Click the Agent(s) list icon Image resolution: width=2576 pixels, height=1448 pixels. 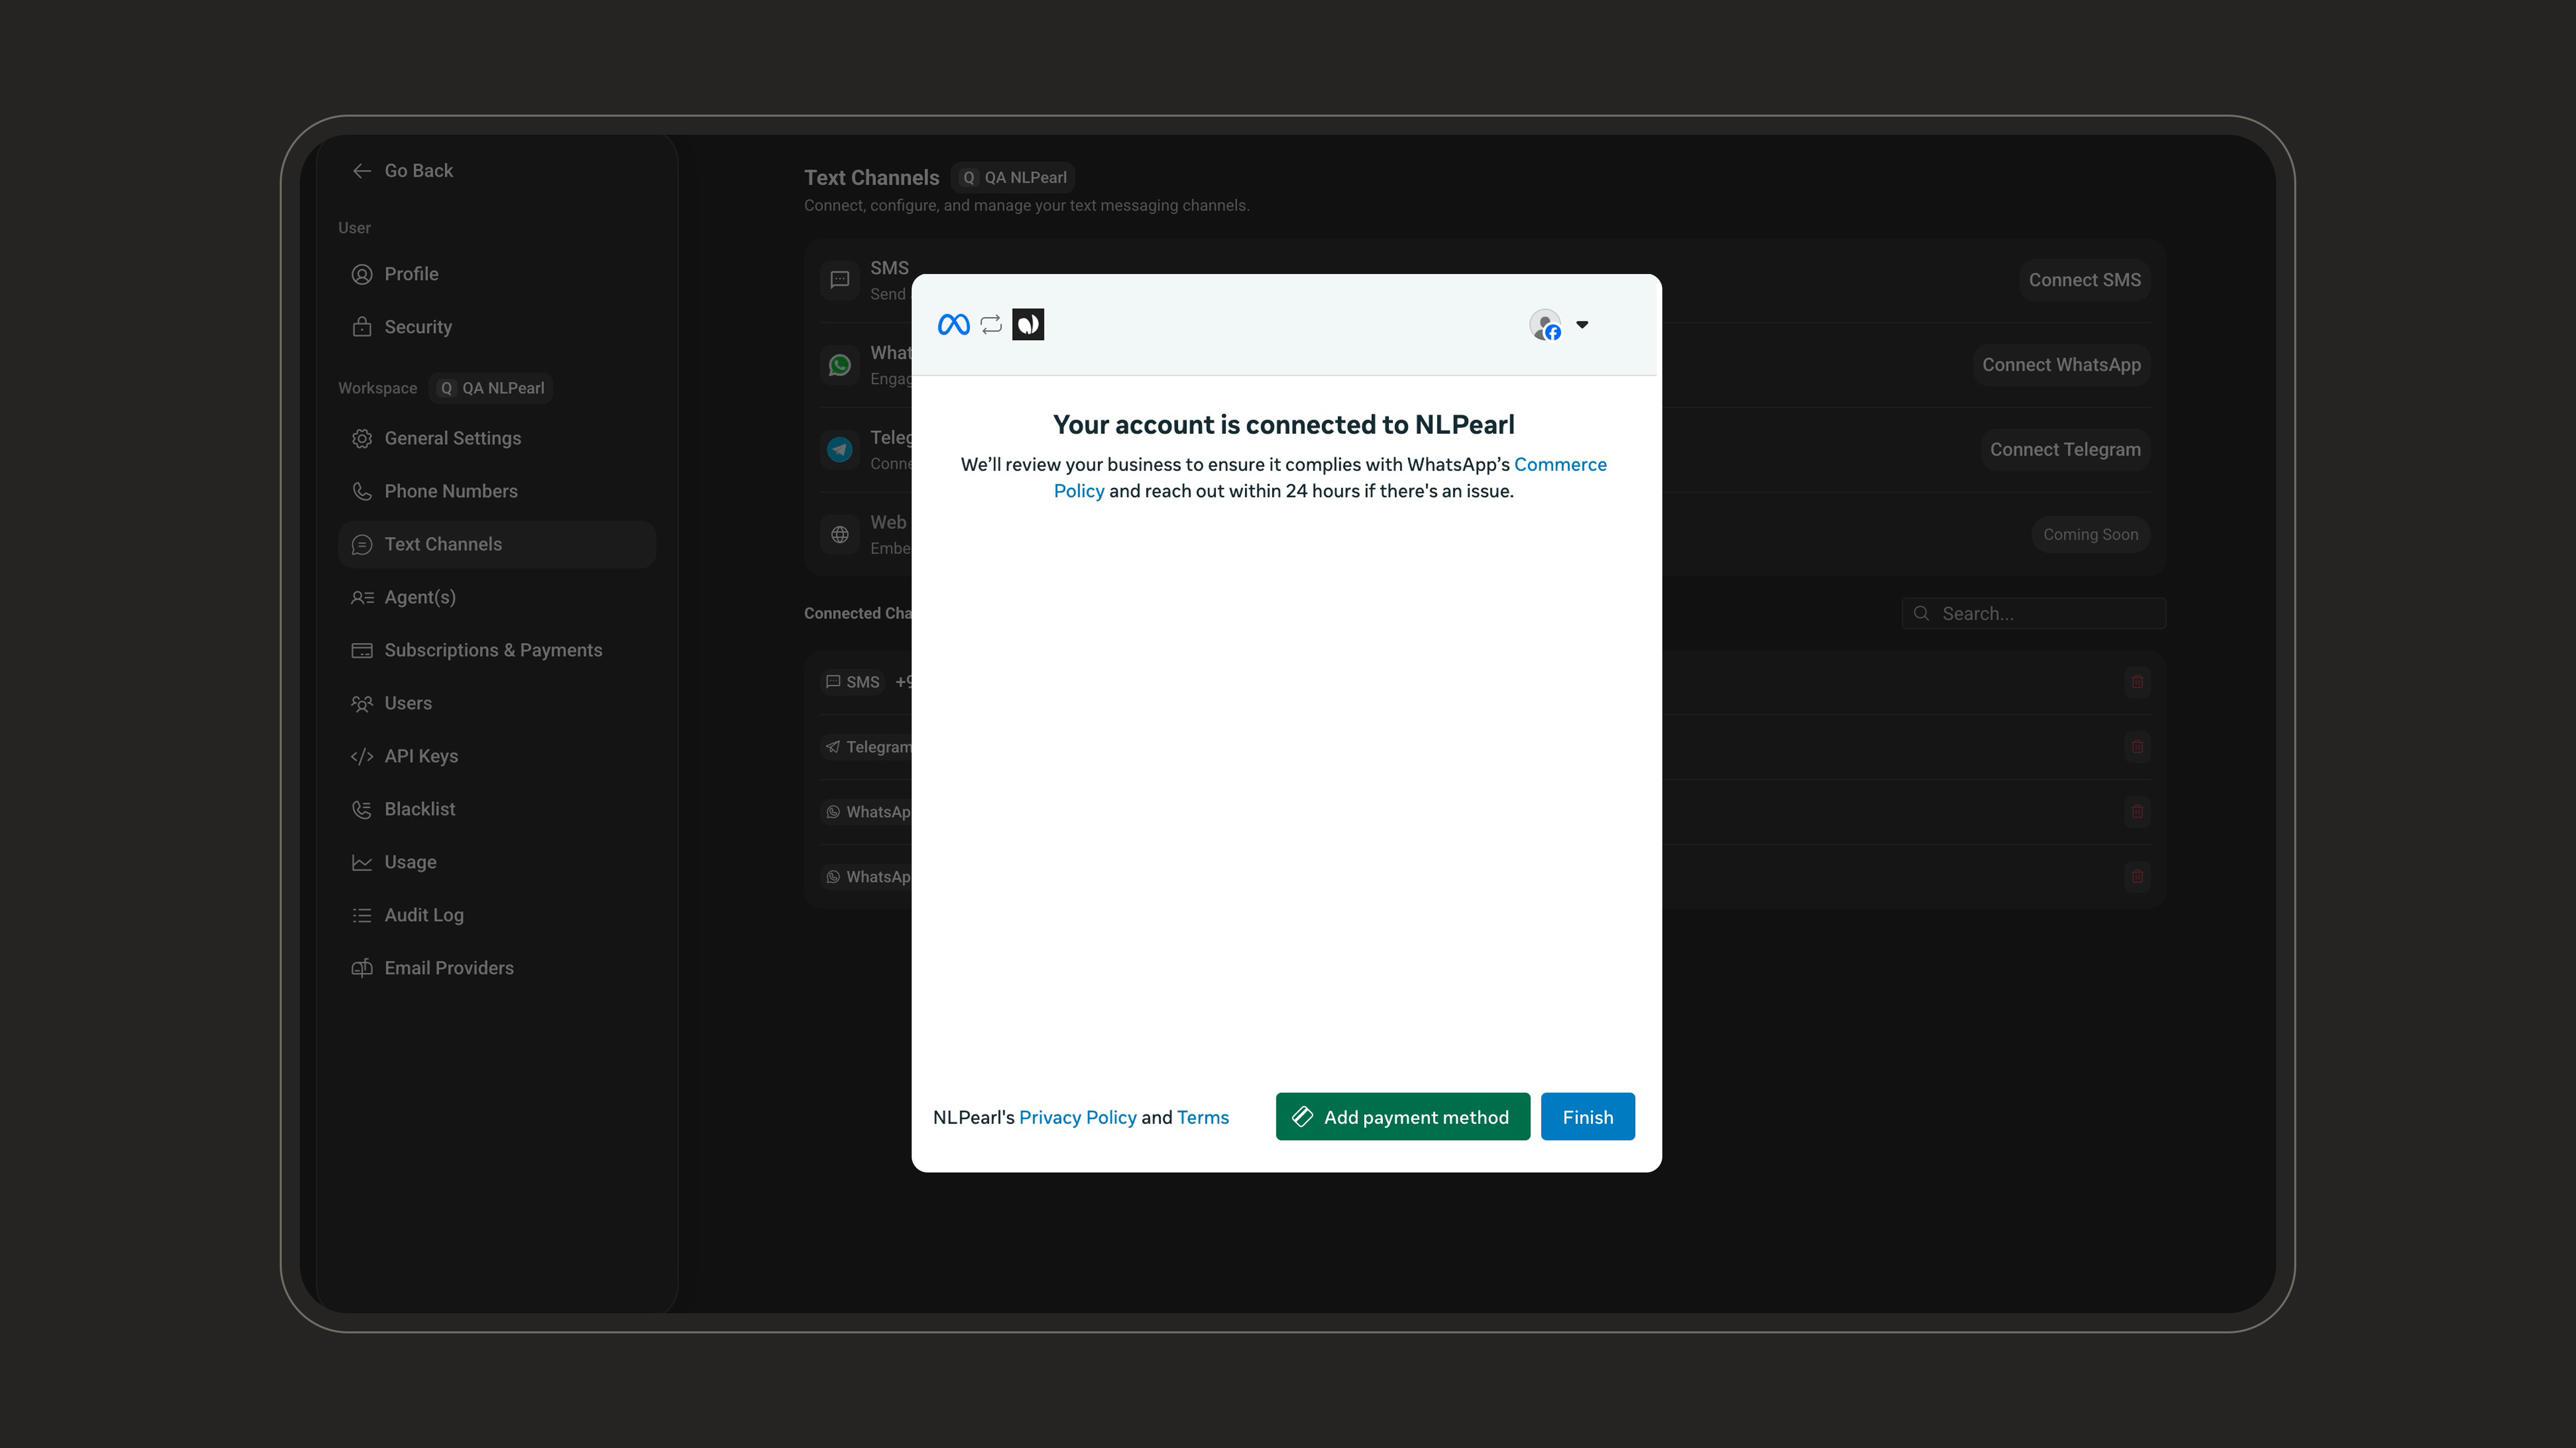[x=362, y=597]
